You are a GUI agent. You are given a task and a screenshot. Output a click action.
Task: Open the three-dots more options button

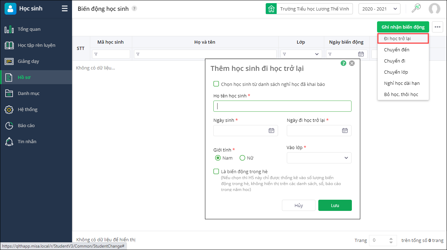click(438, 27)
